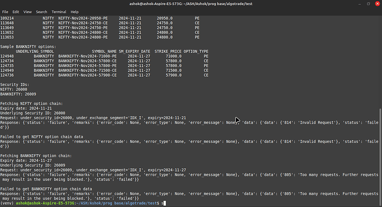Click text 'BANKNIFTY-Nov2024-57800-PE'
Viewport: 382px width, 207px height.
(x=87, y=66)
